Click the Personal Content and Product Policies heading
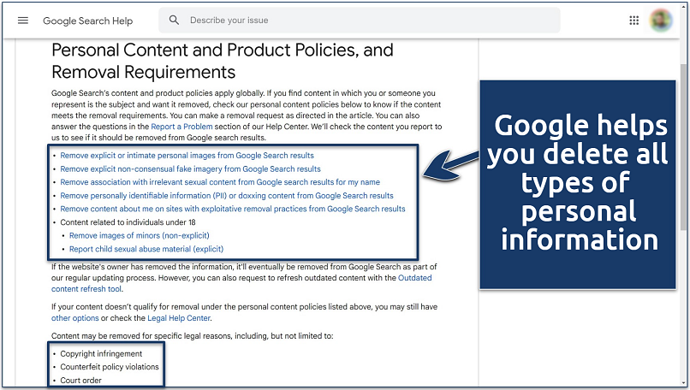 point(223,60)
